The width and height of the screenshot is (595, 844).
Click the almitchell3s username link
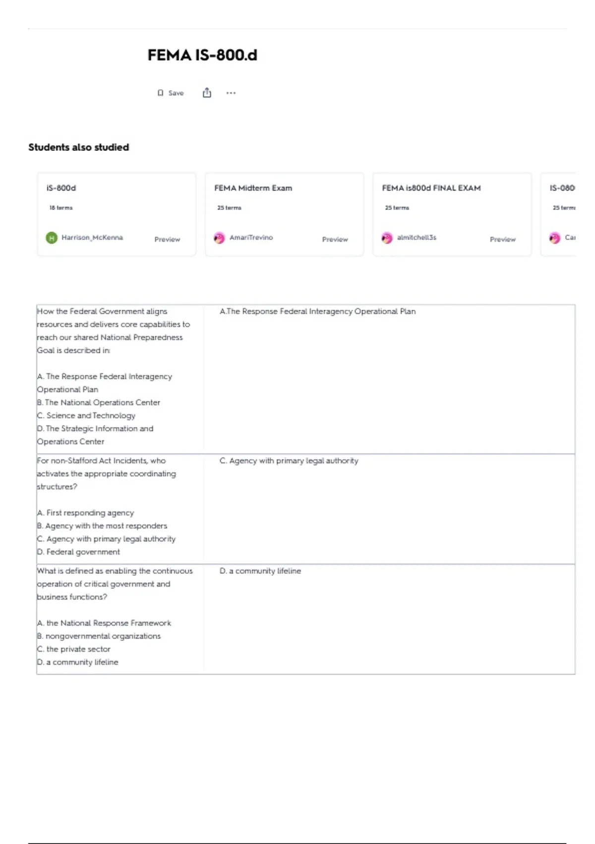(417, 237)
